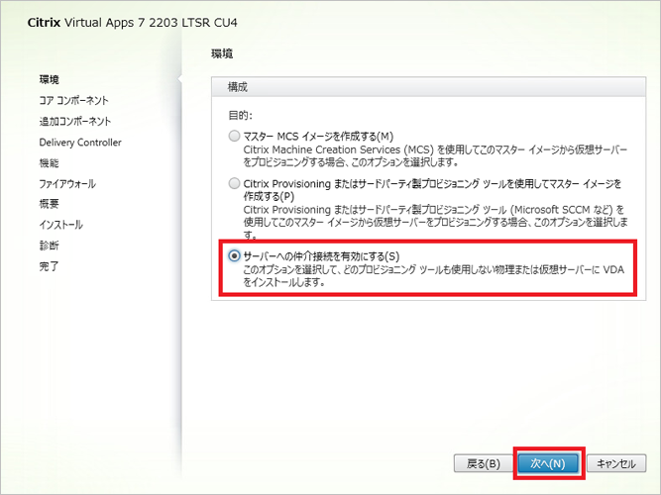Screen dimensions: 661x495
Task: Open the 追加コンポーネント step
Action: tap(75, 122)
